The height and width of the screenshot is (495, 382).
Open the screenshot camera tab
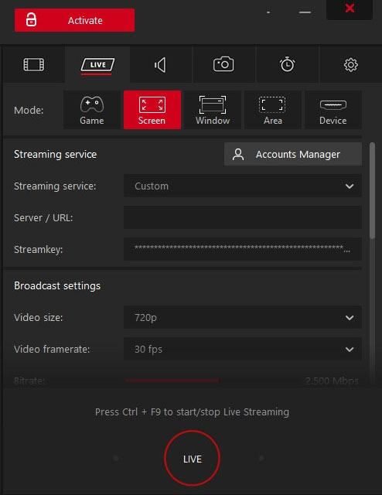pos(223,65)
